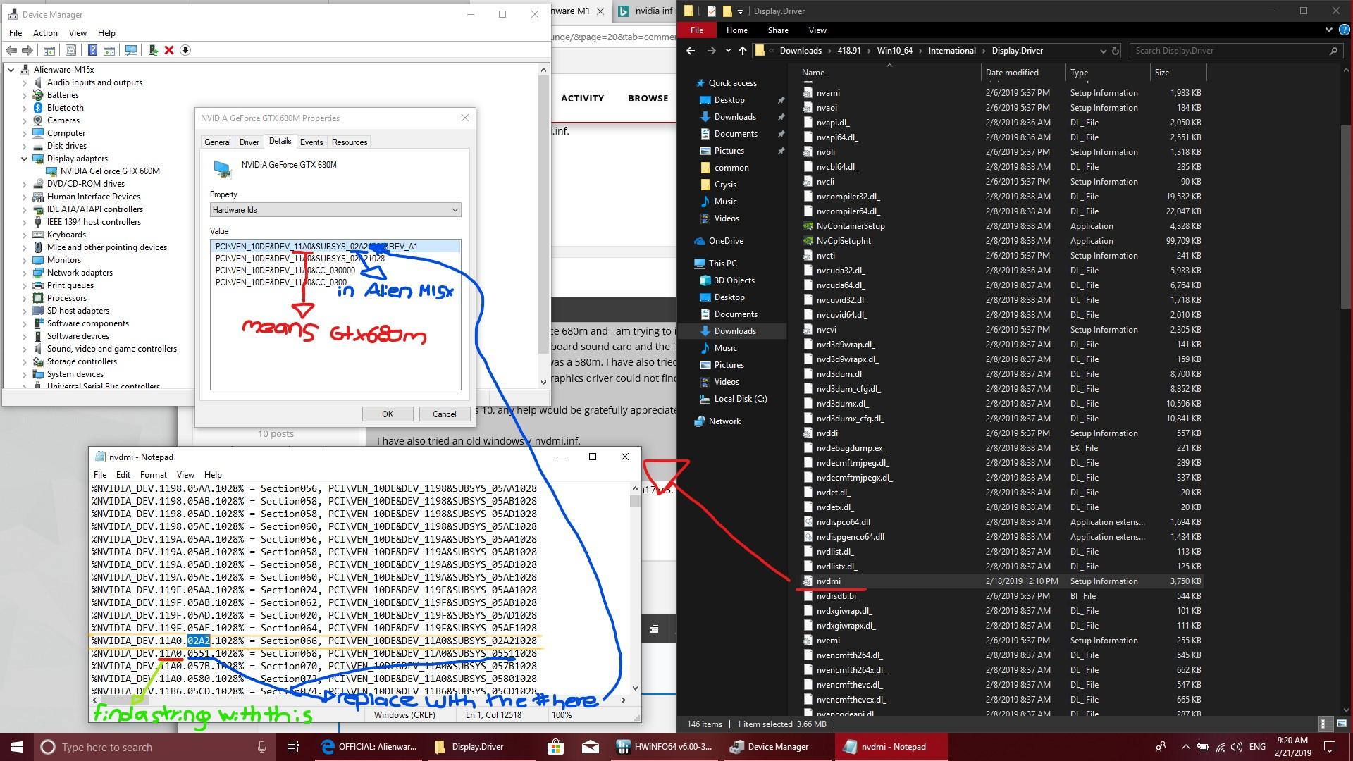Switch to Driver tab in GTX 680M Properties
The image size is (1353, 761).
tap(249, 142)
